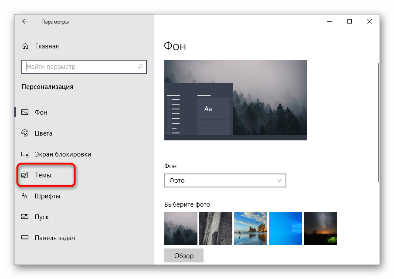This screenshot has width=394, height=279.
Task: Open the Темы settings section
Action: [43, 175]
